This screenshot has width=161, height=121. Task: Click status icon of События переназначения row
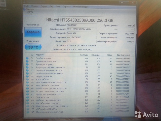28,100
